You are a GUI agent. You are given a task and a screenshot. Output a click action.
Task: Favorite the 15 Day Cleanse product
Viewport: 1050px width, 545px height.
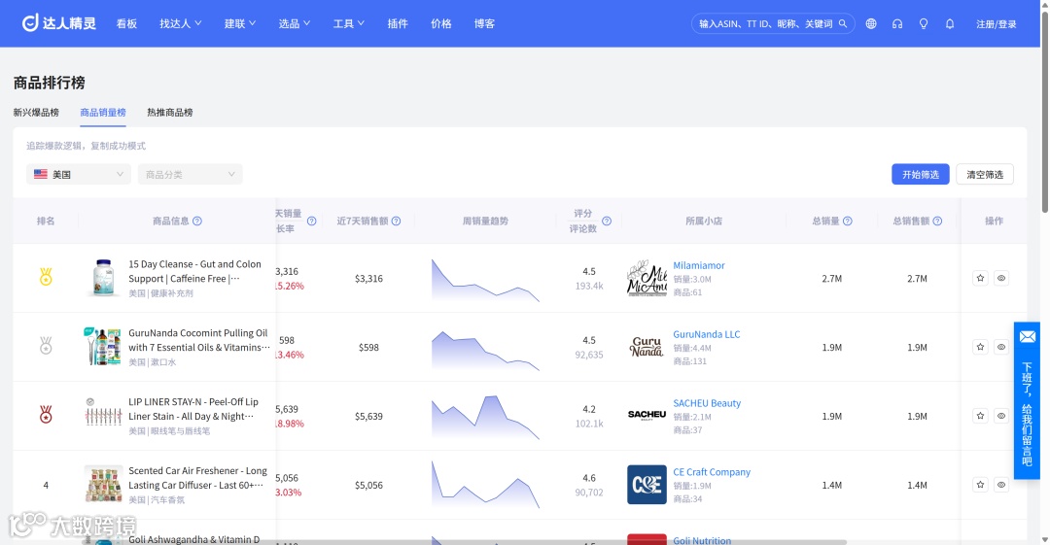pos(980,278)
